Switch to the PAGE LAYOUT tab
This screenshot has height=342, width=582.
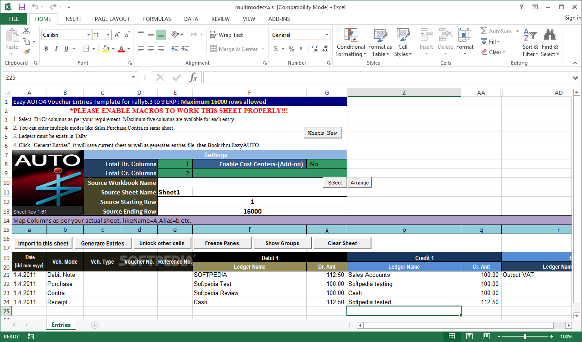pos(112,19)
